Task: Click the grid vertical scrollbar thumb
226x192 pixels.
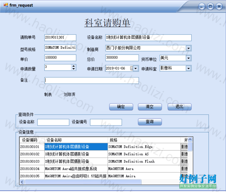Action: point(190,146)
